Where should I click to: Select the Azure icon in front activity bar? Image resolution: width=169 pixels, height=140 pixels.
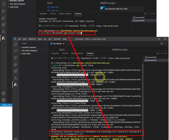pos(16,85)
